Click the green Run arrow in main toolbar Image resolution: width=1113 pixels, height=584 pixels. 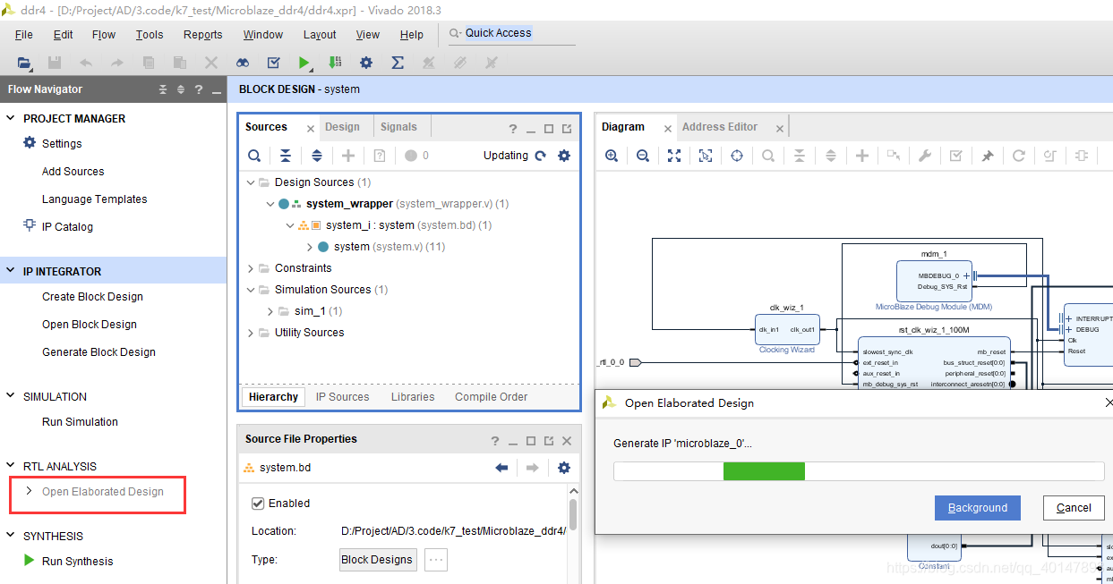304,63
